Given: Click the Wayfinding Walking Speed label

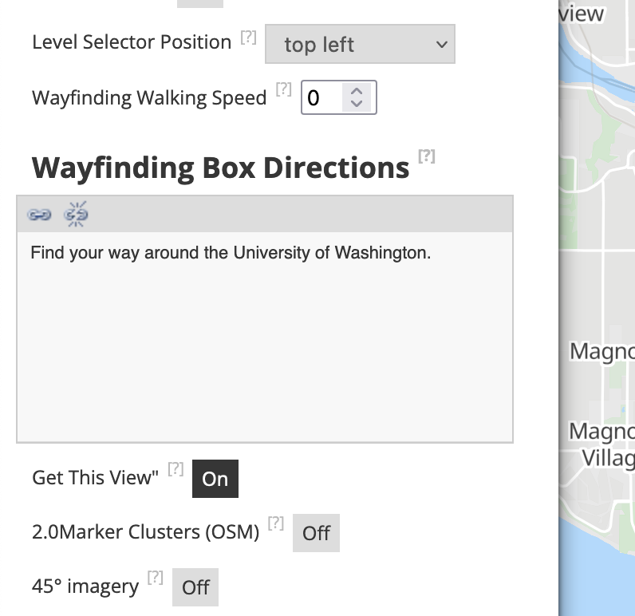Looking at the screenshot, I should click(149, 98).
